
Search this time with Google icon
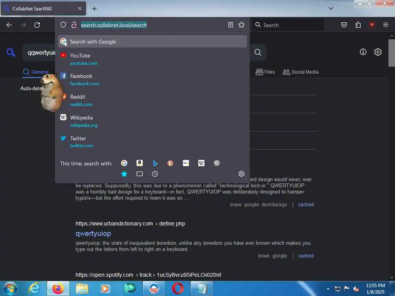[x=124, y=163]
